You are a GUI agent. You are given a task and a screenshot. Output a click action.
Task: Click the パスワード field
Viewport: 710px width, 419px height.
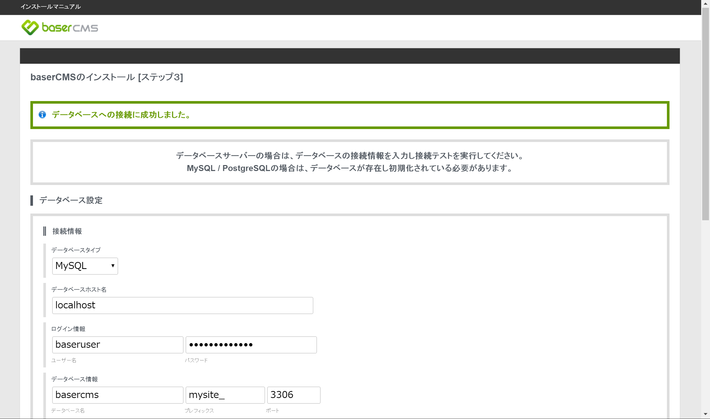click(251, 345)
